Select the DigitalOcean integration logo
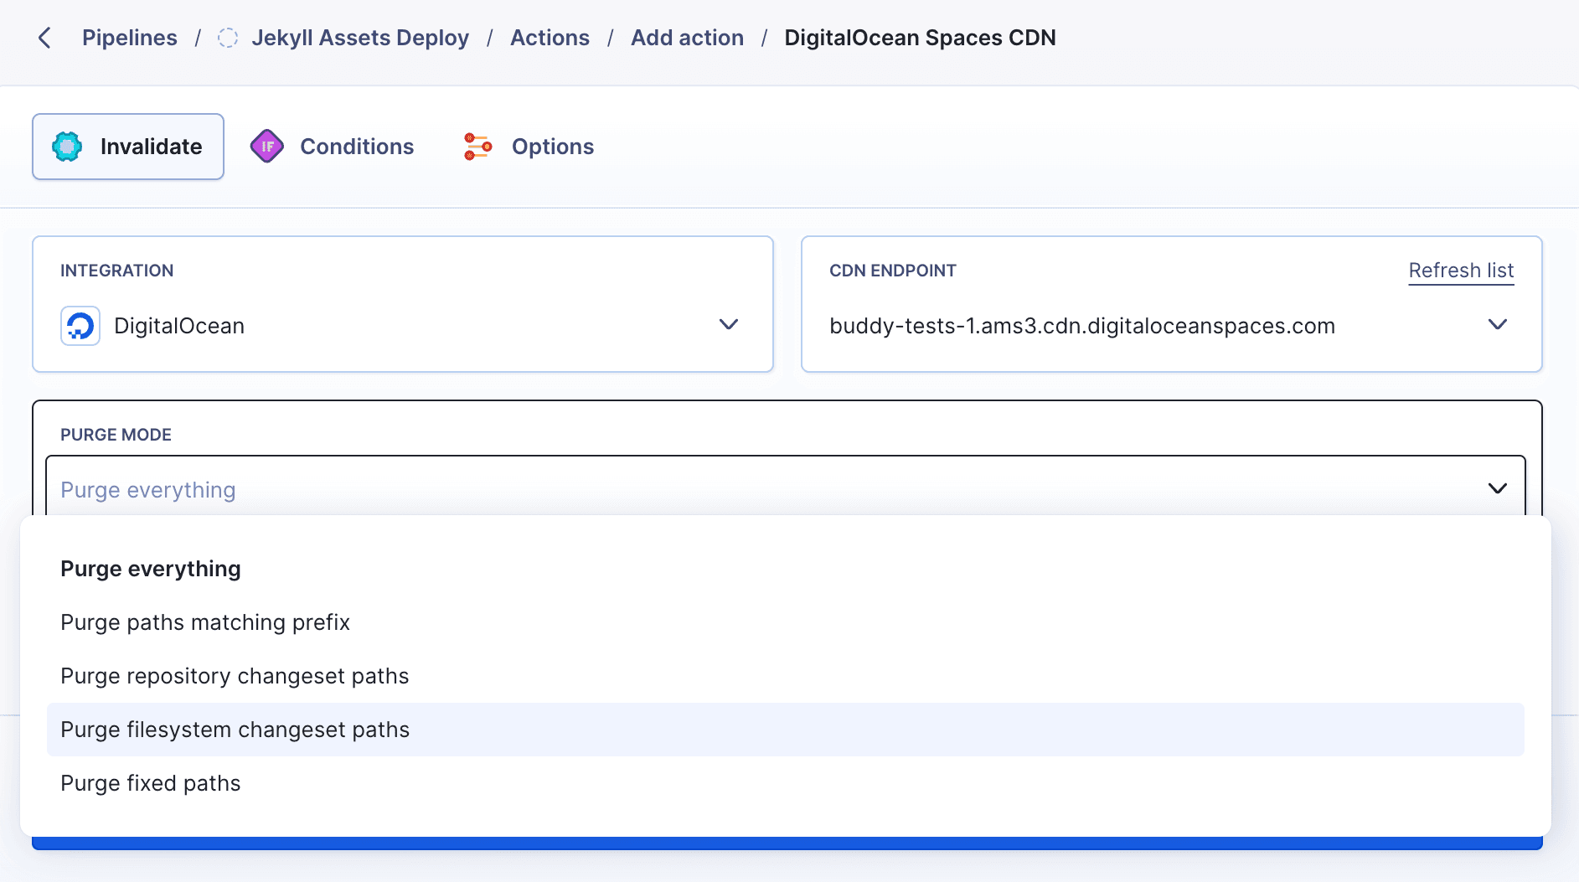Screen dimensions: 1579x882 [80, 325]
